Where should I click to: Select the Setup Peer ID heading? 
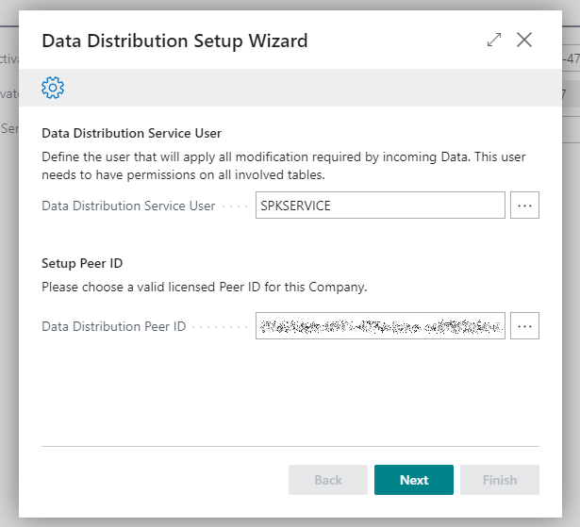[x=82, y=264]
